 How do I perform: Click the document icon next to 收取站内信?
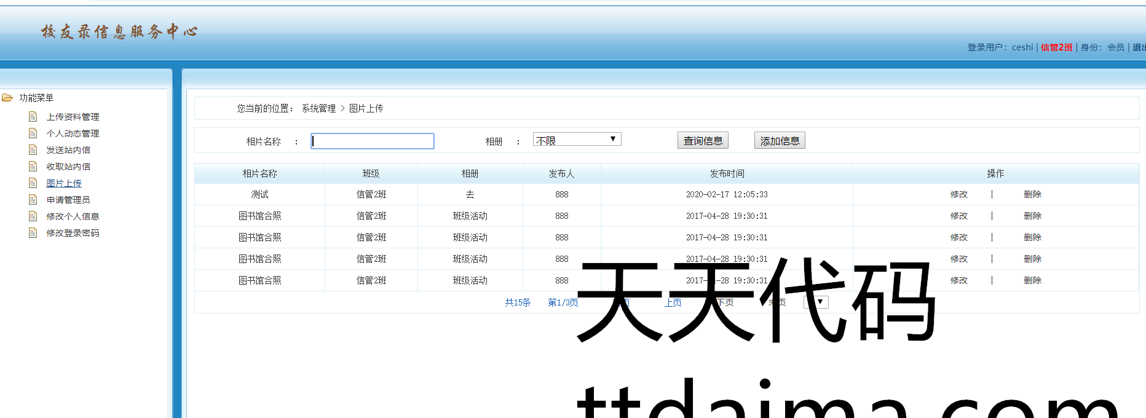click(33, 167)
